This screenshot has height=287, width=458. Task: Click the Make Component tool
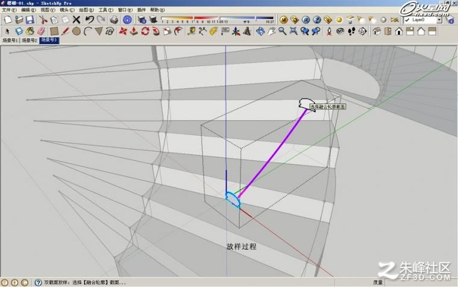click(19, 31)
